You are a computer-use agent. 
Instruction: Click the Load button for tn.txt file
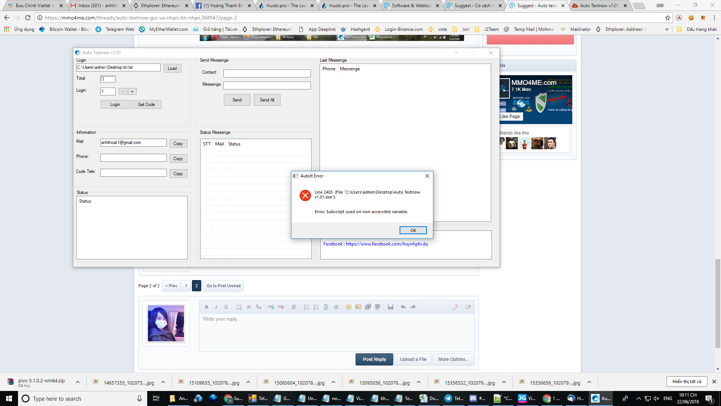(x=172, y=67)
